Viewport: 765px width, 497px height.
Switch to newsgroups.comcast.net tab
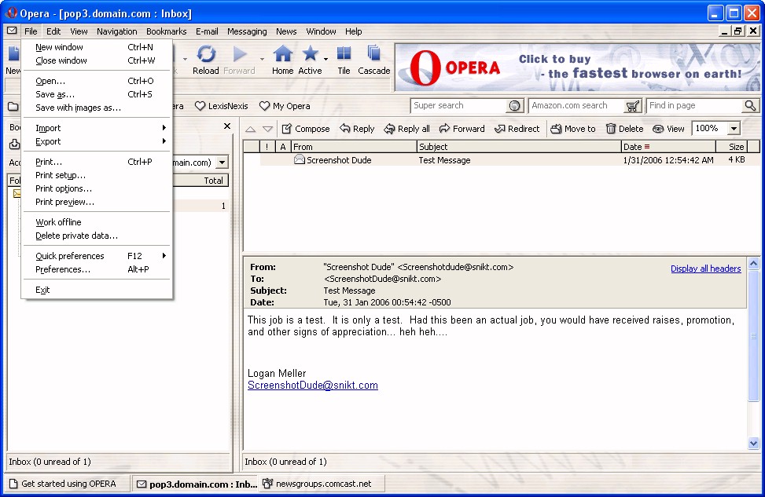[322, 484]
